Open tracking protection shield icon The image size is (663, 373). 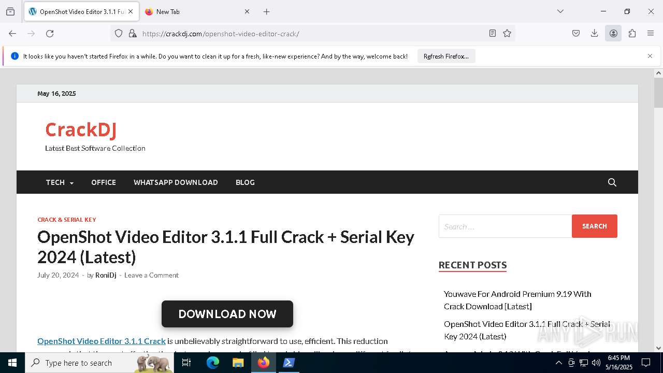click(119, 34)
